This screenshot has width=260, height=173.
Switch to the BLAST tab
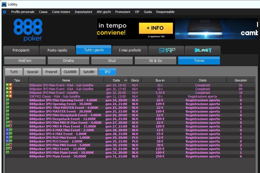pyautogui.click(x=203, y=50)
